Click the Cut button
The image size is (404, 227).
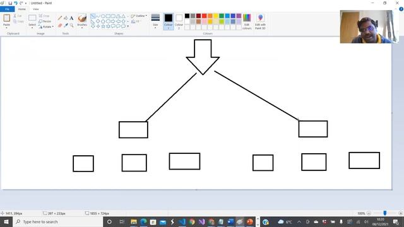(x=18, y=16)
